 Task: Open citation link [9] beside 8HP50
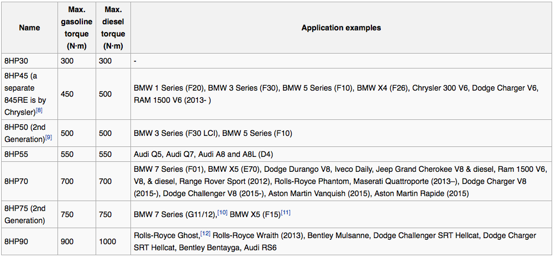(49, 138)
